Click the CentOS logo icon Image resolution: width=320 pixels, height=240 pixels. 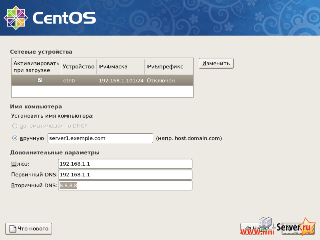[x=16, y=18]
